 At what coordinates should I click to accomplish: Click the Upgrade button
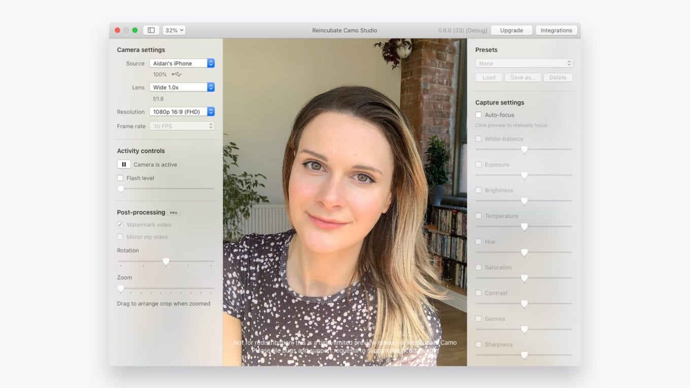[511, 30]
